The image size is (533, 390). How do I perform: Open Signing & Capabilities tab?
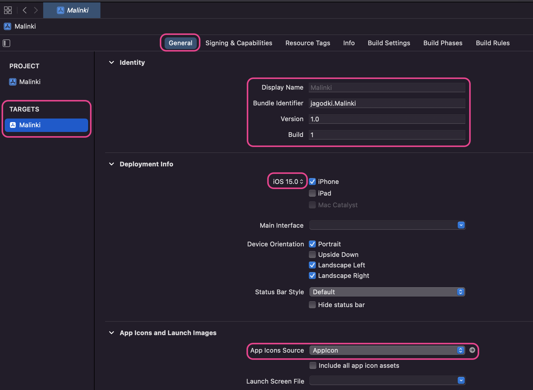click(239, 43)
